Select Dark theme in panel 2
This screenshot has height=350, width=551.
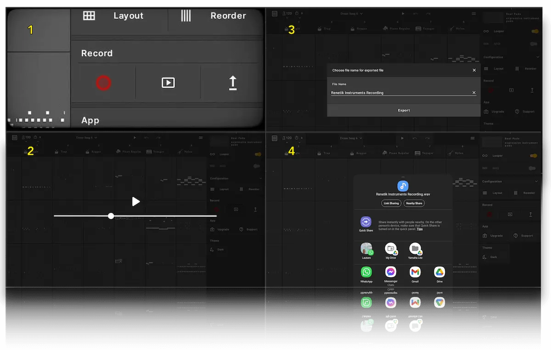(218, 250)
